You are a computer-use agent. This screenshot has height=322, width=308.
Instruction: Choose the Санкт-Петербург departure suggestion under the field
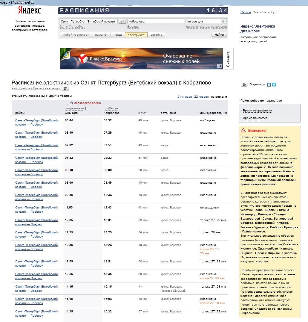(72, 27)
